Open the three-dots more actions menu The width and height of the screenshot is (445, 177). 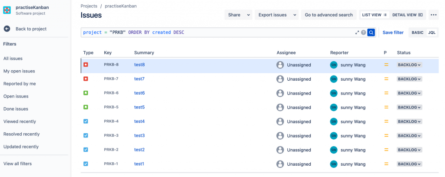(x=433, y=15)
